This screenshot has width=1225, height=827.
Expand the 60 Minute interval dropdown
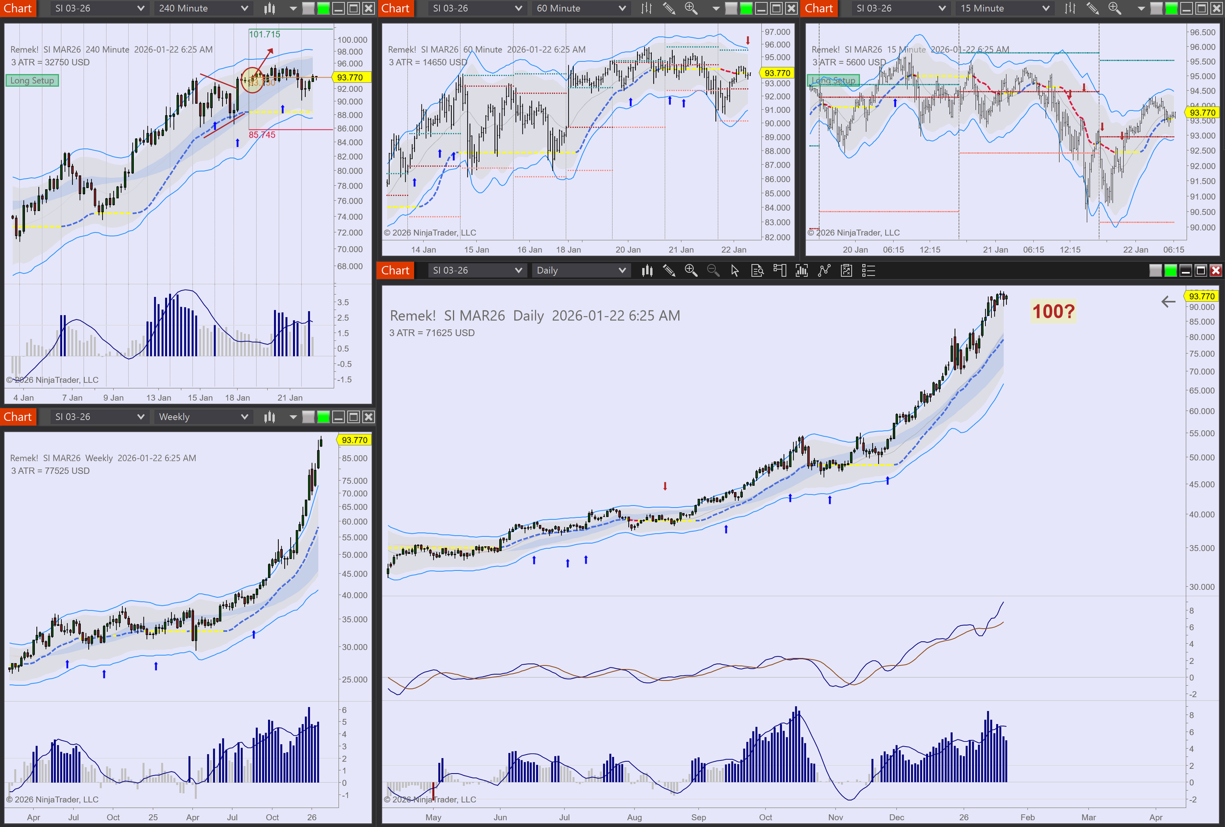tap(622, 8)
